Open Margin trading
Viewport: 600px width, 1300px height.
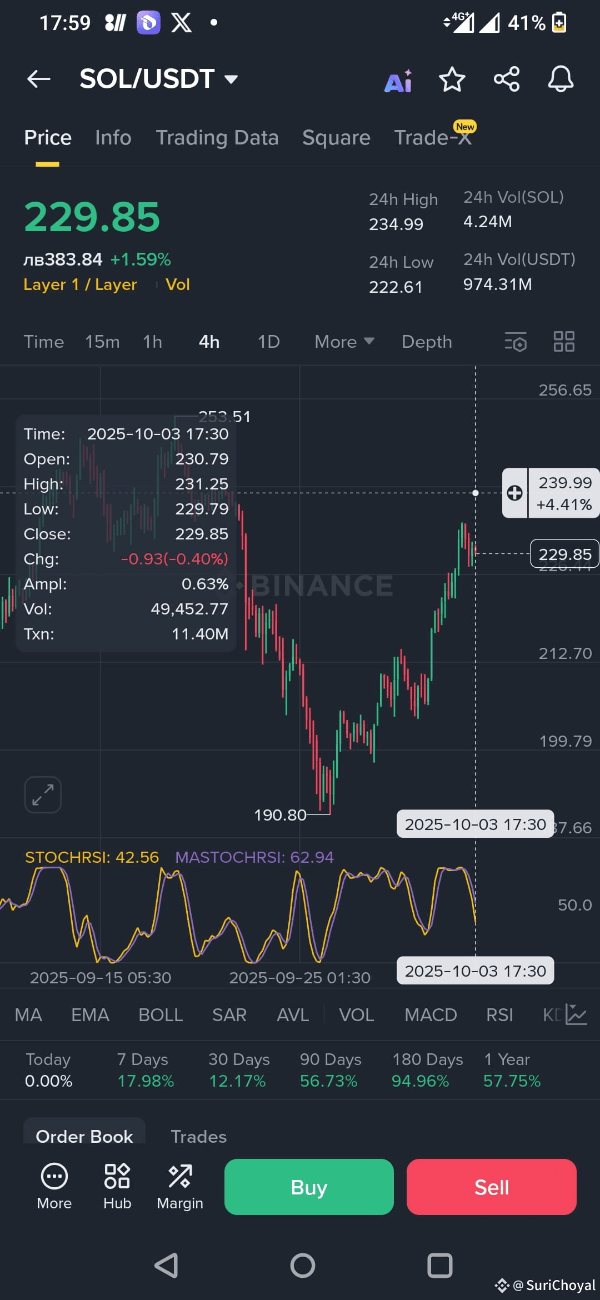click(180, 1187)
